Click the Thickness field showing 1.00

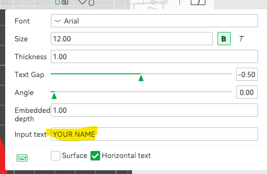tap(154, 56)
